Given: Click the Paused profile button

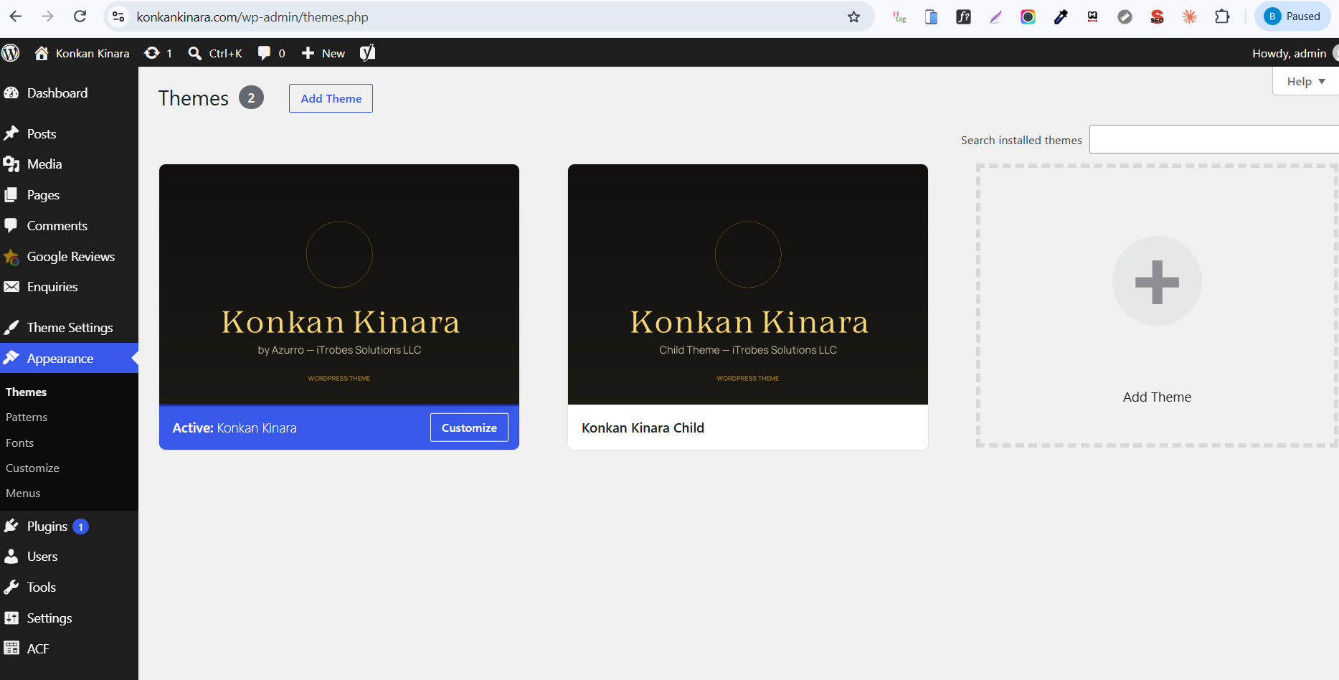Looking at the screenshot, I should pyautogui.click(x=1292, y=16).
